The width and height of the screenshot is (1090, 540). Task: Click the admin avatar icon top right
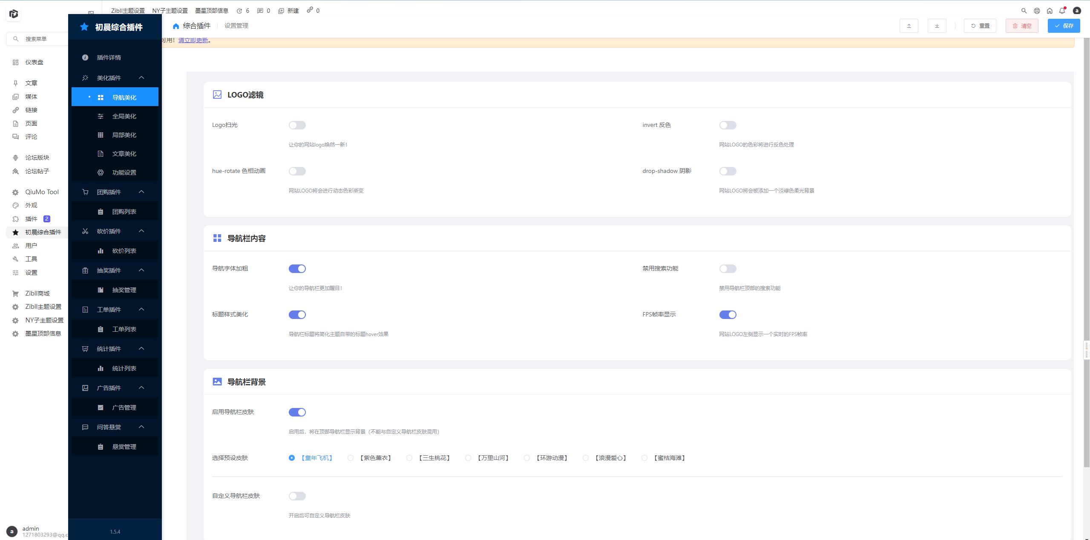pos(1076,11)
